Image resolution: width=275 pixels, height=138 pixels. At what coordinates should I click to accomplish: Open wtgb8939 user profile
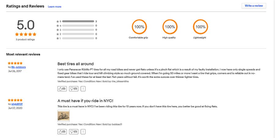point(17,104)
